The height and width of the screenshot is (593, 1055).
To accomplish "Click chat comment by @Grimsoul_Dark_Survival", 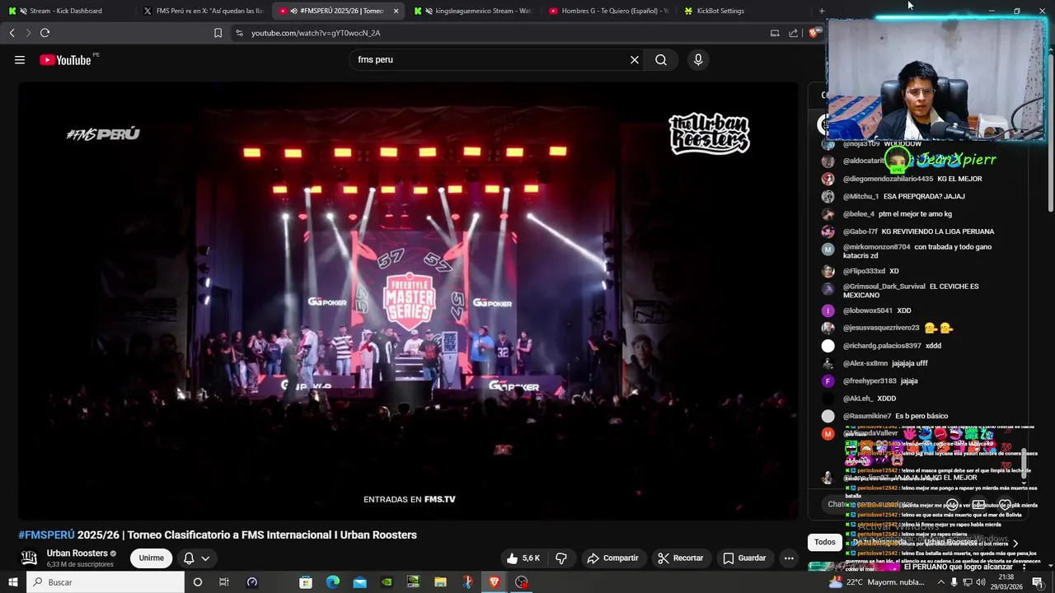I will 911,290.
